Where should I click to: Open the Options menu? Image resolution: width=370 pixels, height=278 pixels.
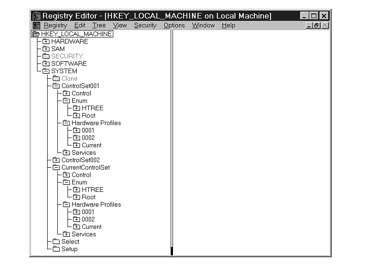(x=174, y=25)
